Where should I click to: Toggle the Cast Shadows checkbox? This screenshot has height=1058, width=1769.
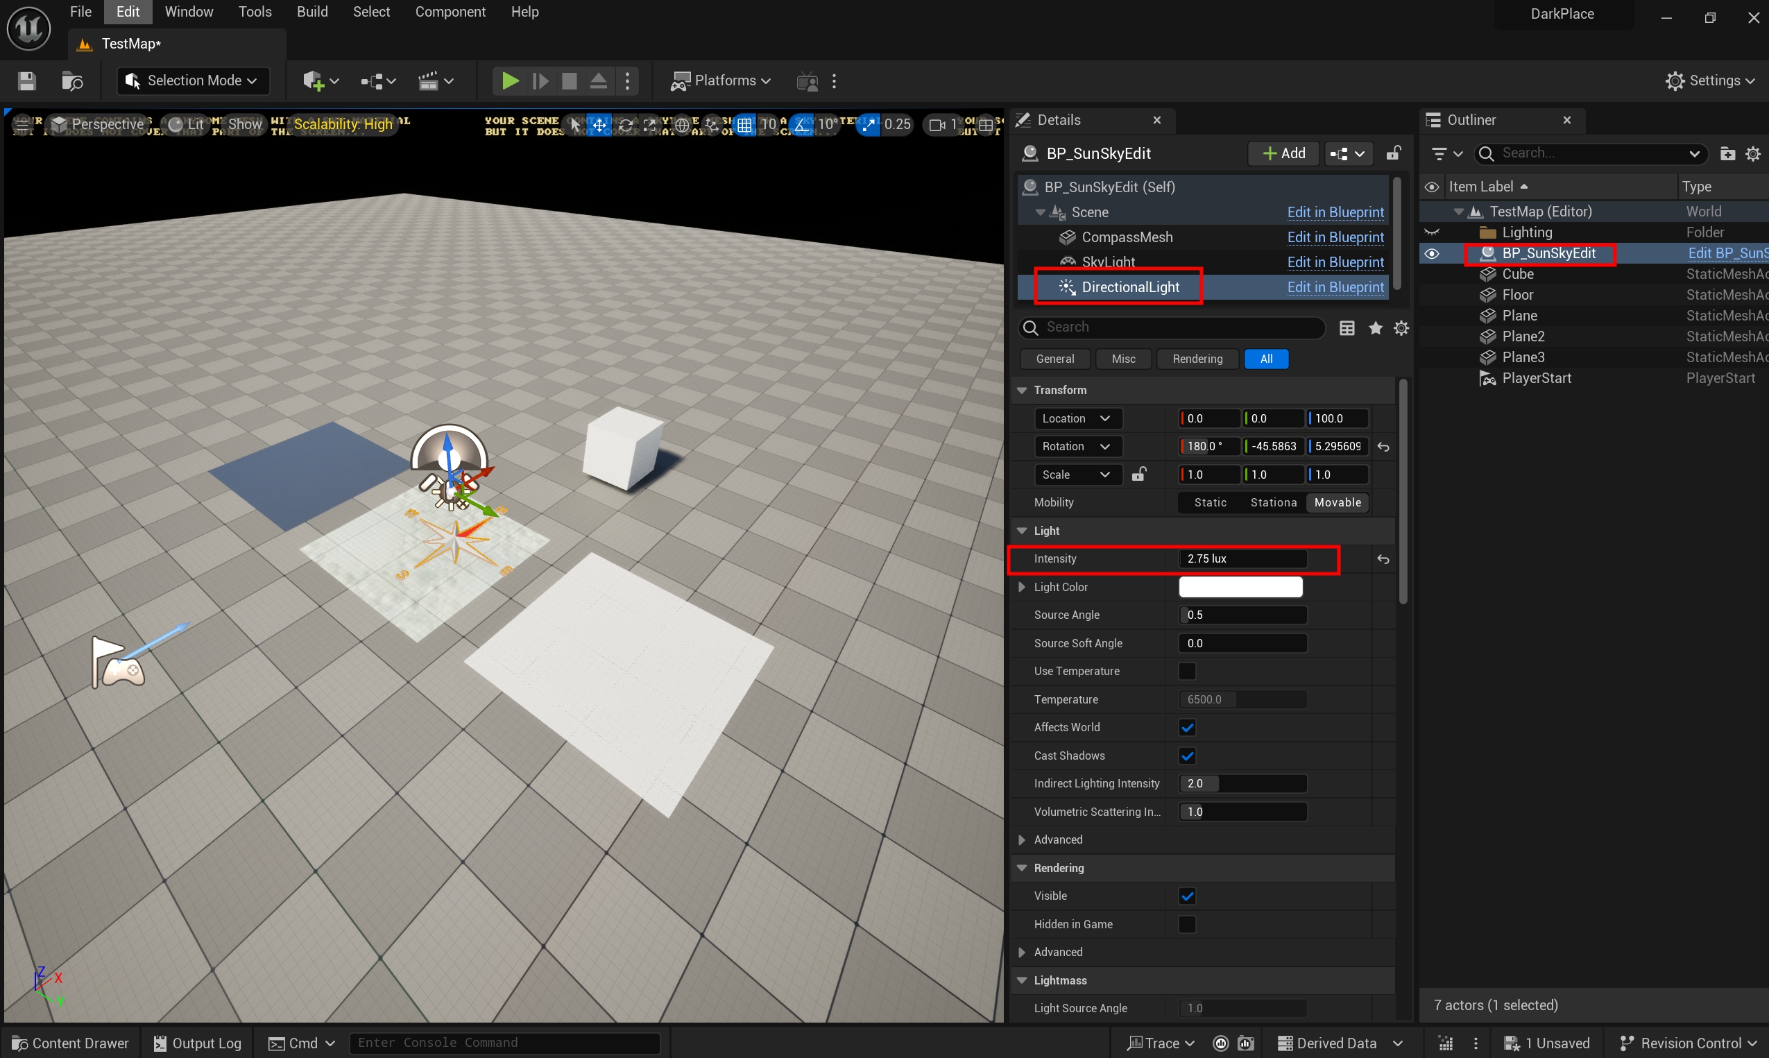coord(1187,756)
